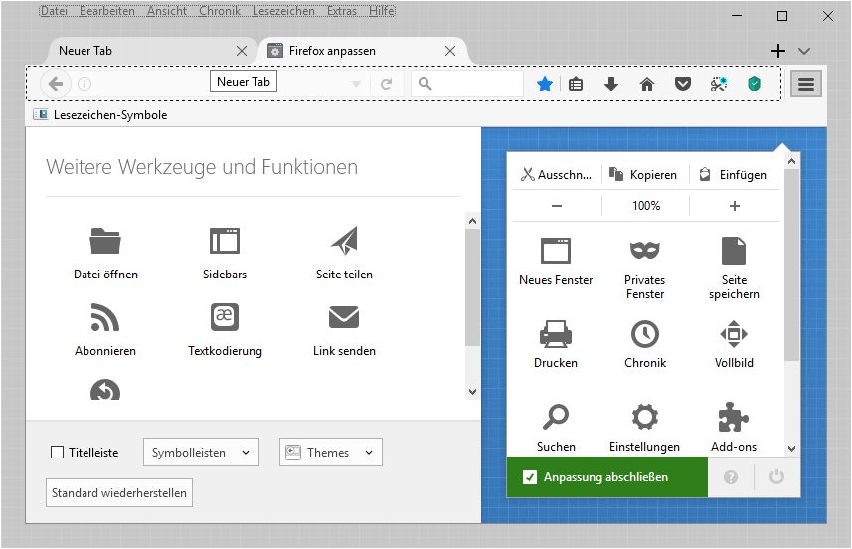Screen dimensions: 852x549
Task: Click the zoom out minus button
Action: coord(557,206)
